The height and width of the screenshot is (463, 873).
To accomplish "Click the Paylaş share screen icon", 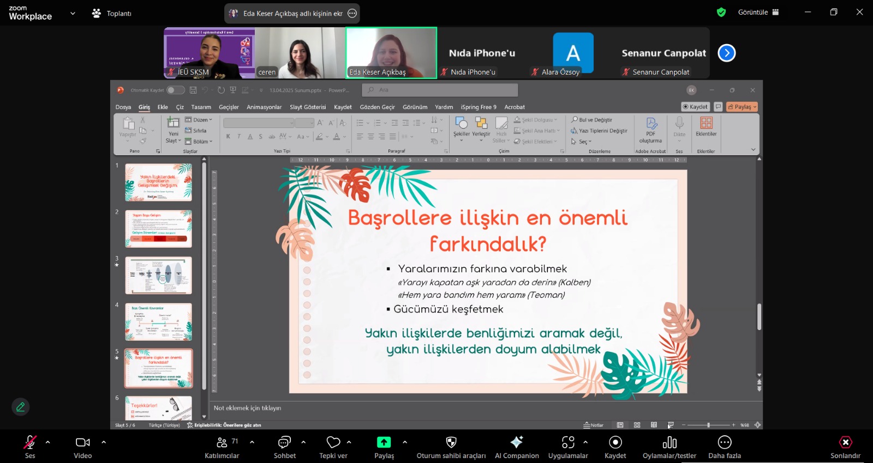I will coord(384,443).
